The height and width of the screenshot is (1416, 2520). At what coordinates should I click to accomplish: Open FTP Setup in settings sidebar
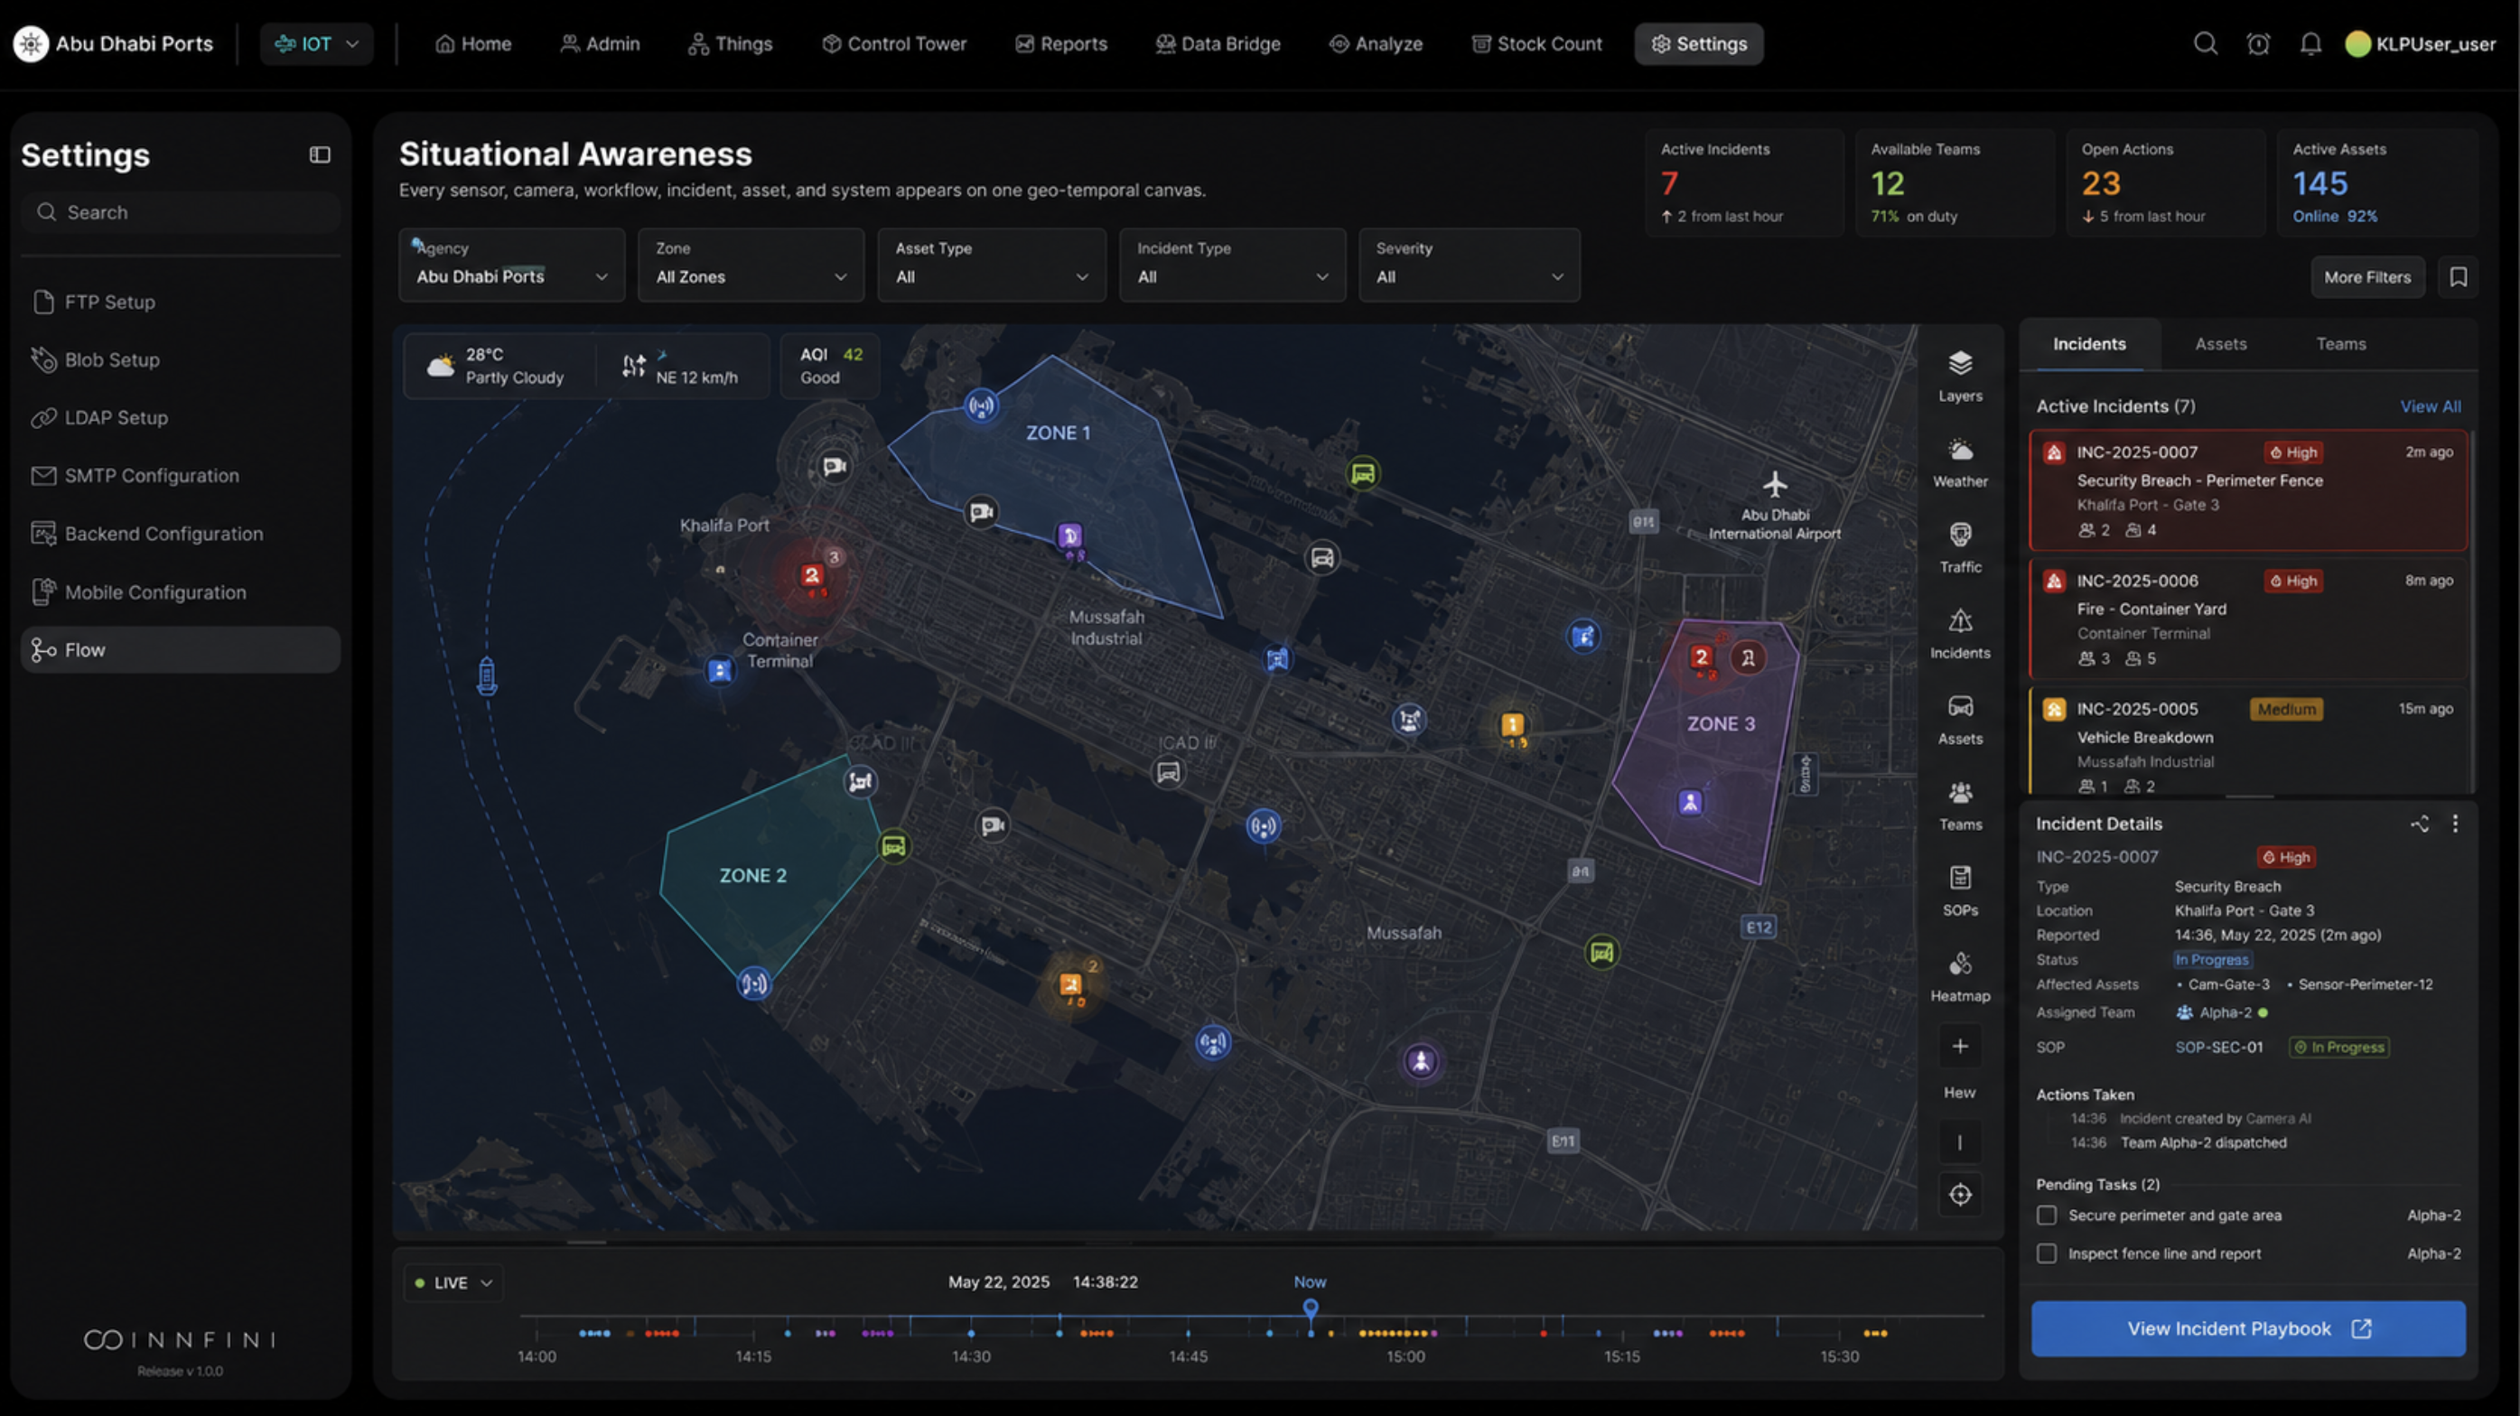pyautogui.click(x=180, y=303)
